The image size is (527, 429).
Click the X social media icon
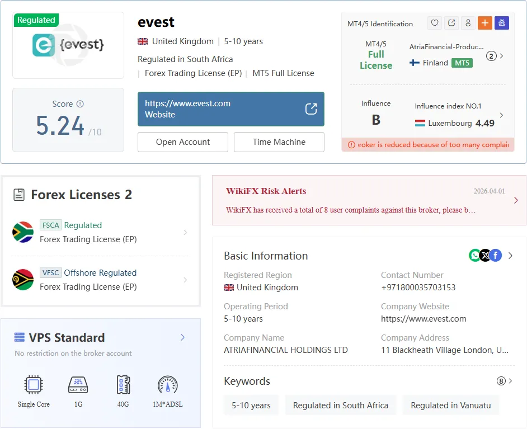coord(486,256)
